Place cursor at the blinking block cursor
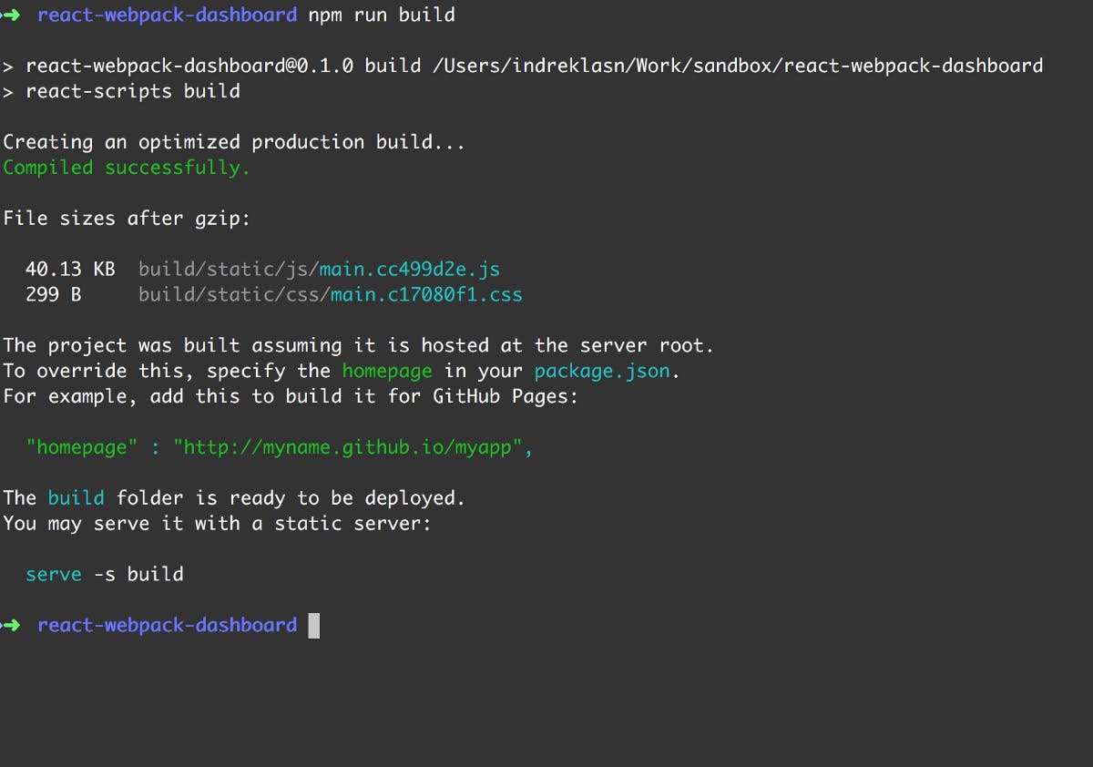1093x767 pixels. click(313, 626)
